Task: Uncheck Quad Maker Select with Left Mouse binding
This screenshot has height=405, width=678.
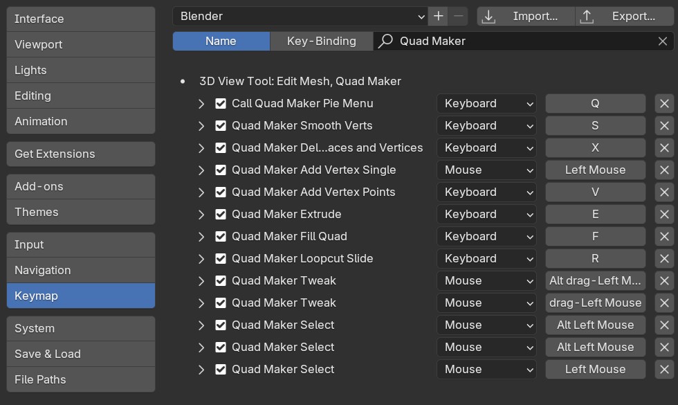Action: pyautogui.click(x=221, y=369)
